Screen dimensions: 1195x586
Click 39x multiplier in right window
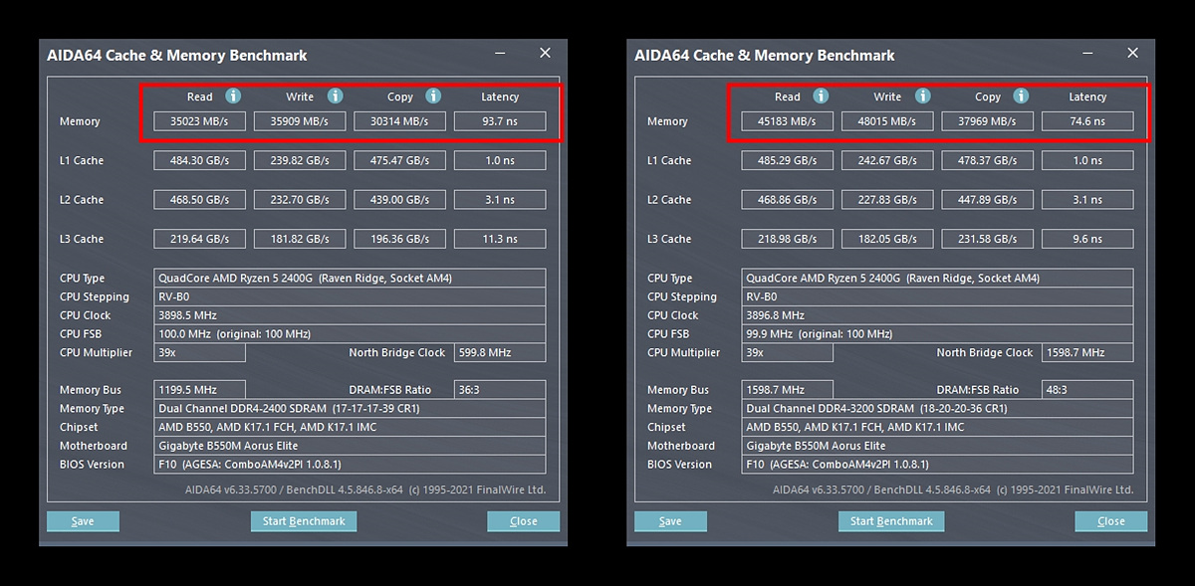pos(788,352)
